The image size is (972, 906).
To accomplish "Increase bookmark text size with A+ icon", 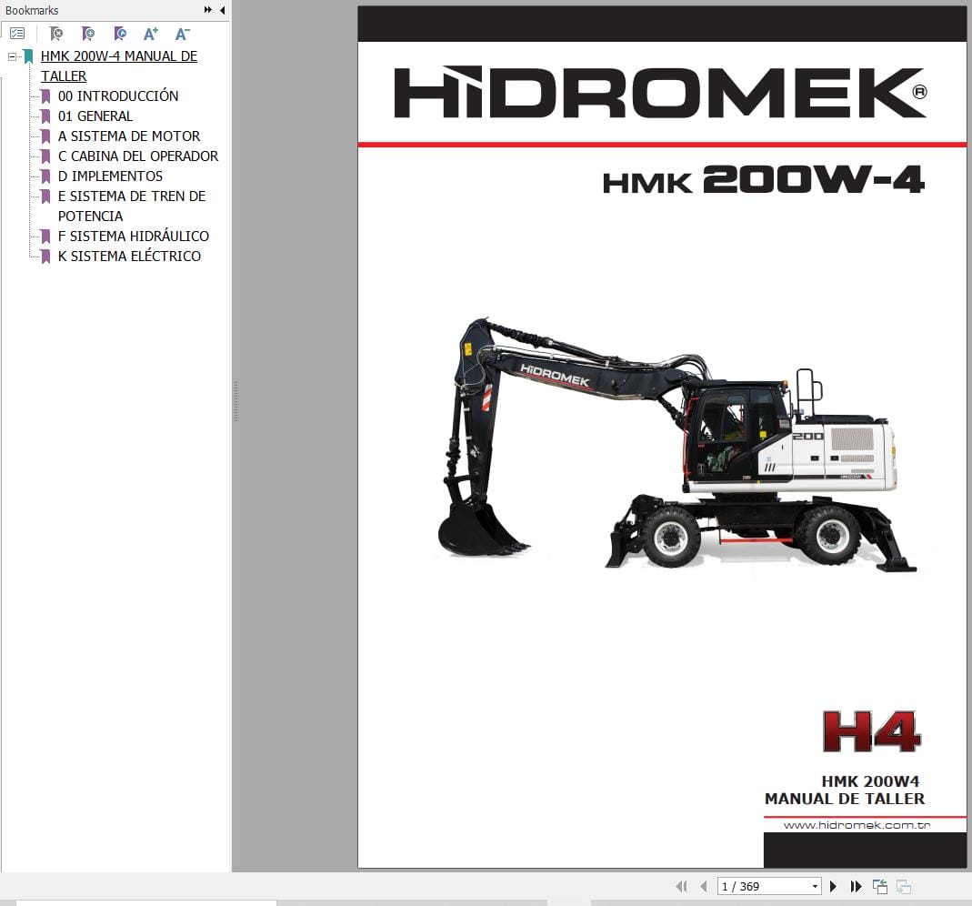I will (151, 33).
